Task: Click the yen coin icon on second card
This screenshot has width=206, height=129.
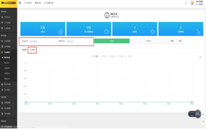Action: [x=106, y=32]
